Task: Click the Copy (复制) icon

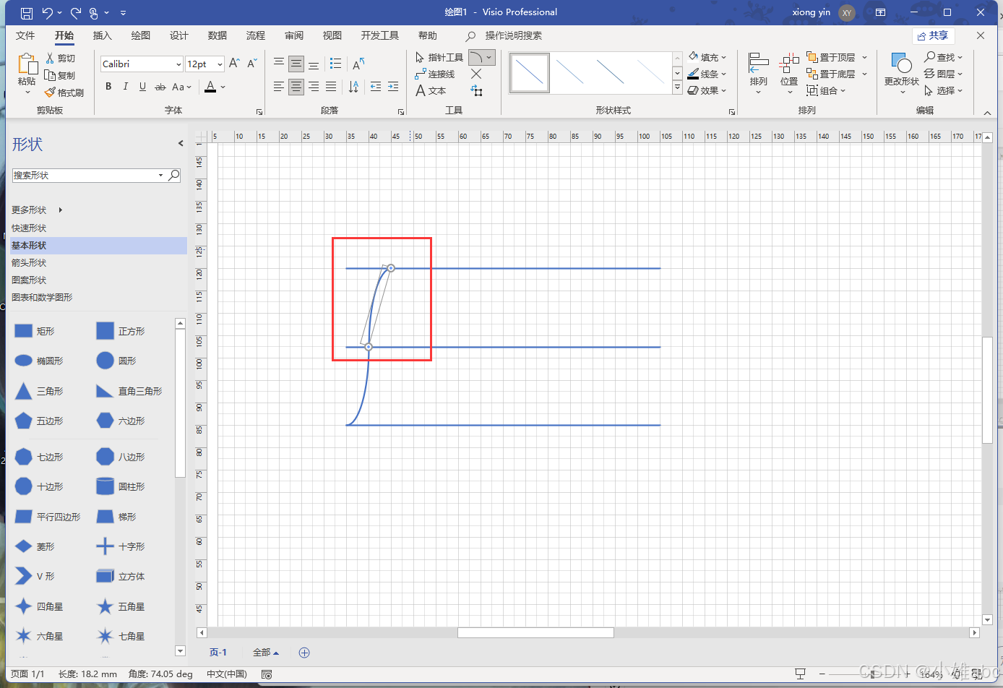Action: pos(50,75)
